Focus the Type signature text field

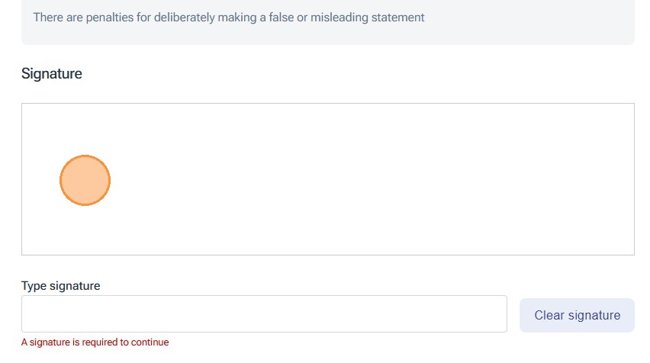[264, 314]
